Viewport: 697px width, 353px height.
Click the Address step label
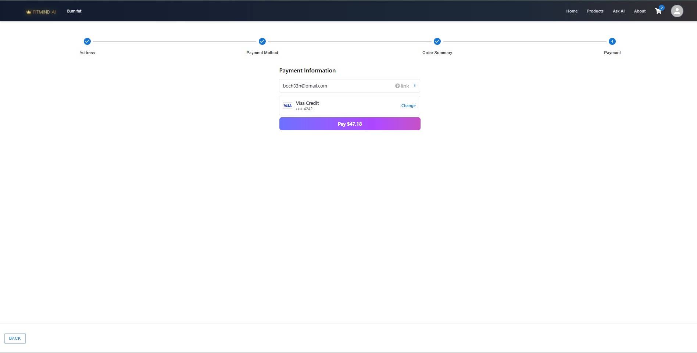tap(87, 53)
